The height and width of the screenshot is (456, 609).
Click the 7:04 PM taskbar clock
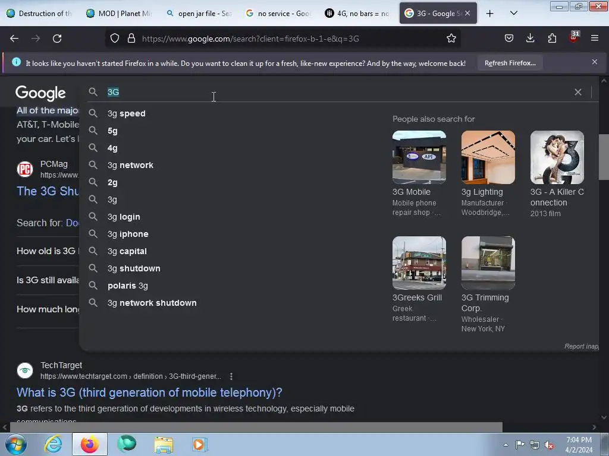pos(579,445)
